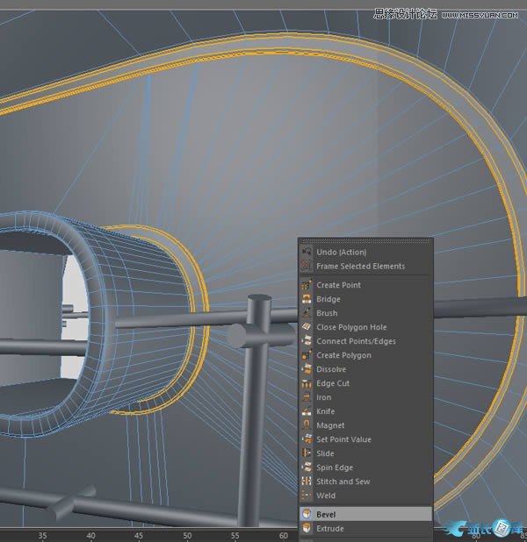
Task: Choose Stitch and Sew menu item
Action: (x=343, y=481)
